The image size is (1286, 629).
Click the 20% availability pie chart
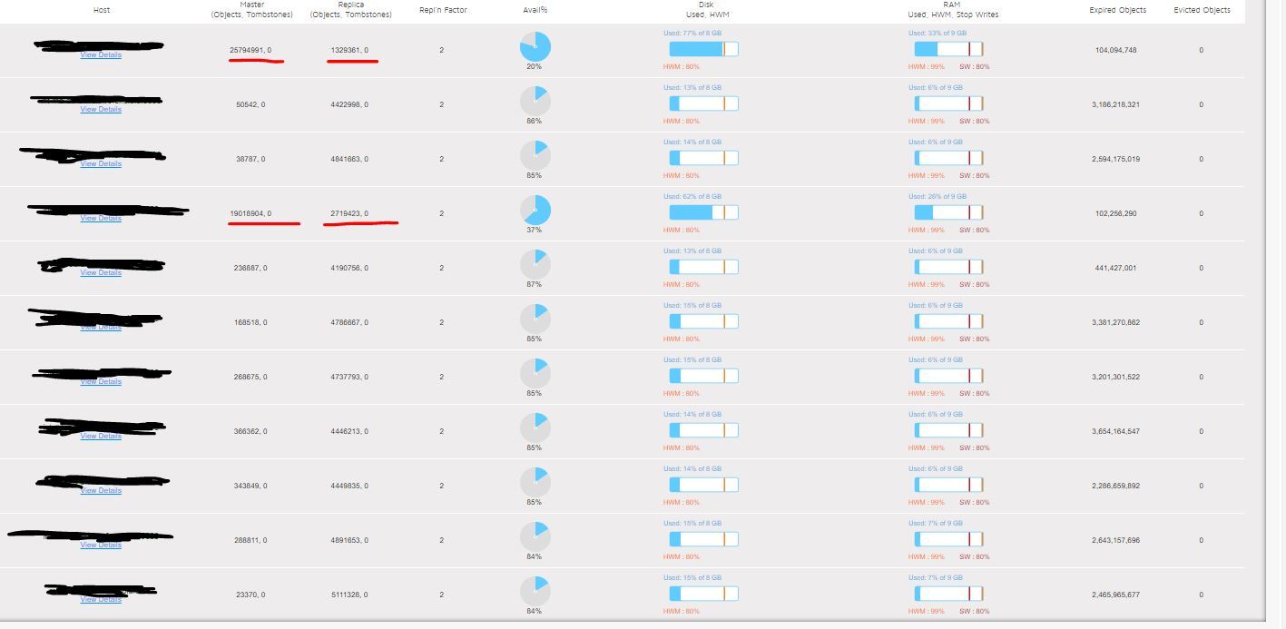coord(535,46)
